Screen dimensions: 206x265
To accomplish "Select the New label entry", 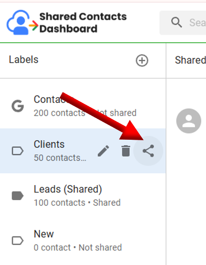I will 83,241.
